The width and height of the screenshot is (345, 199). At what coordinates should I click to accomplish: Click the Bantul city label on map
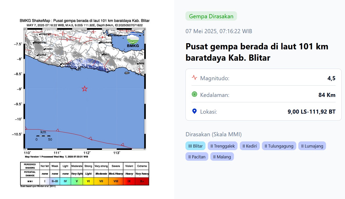pyautogui.click(x=42, y=55)
